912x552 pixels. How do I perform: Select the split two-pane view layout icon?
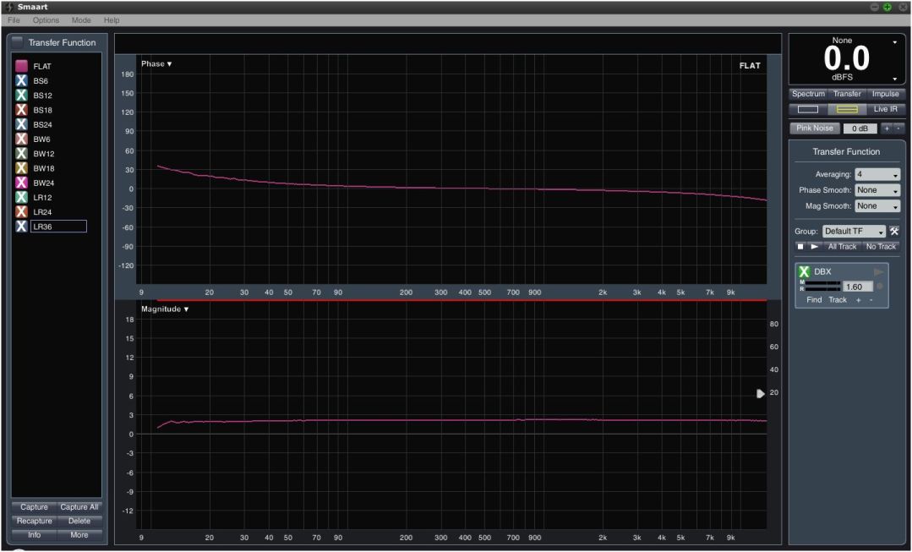pyautogui.click(x=847, y=109)
